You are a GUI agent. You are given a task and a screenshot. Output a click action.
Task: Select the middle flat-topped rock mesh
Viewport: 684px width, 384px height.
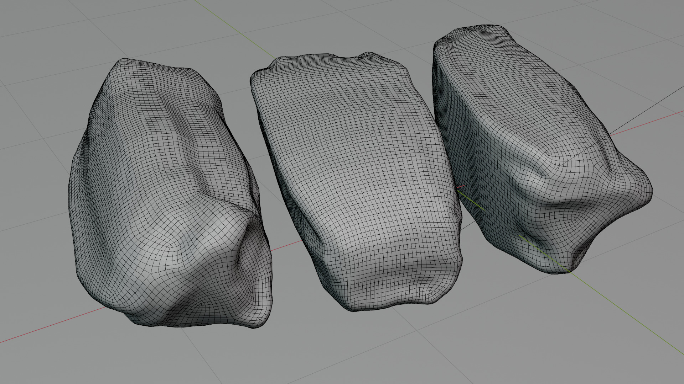356,181
